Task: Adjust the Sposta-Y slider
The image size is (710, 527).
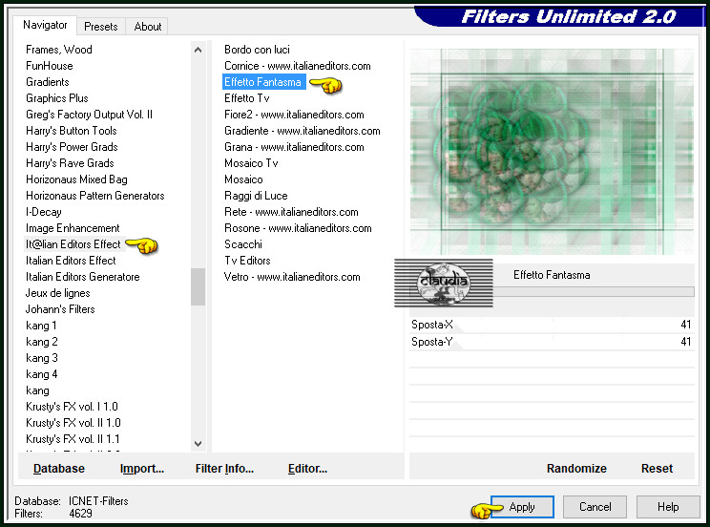Action: [x=552, y=342]
